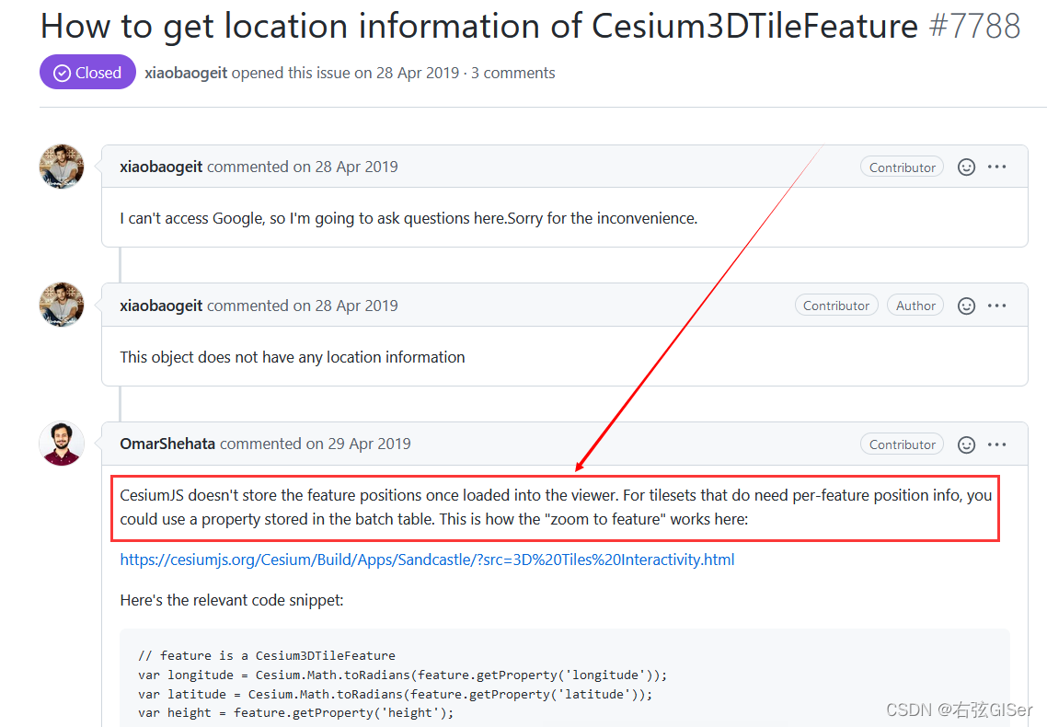The image size is (1047, 727).
Task: Open OmarShehata username link
Action: click(167, 444)
